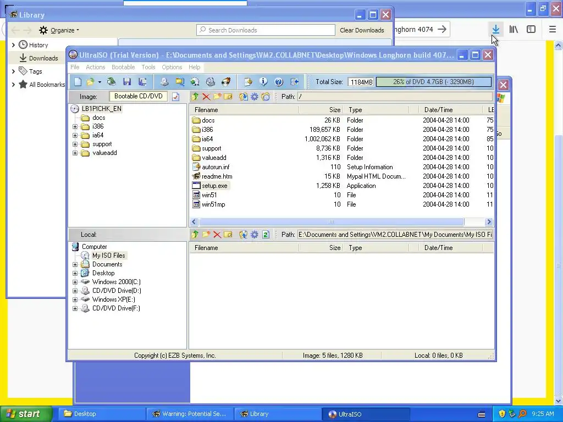Click the red X delete icon in local pane
The height and width of the screenshot is (422, 563).
tap(217, 234)
